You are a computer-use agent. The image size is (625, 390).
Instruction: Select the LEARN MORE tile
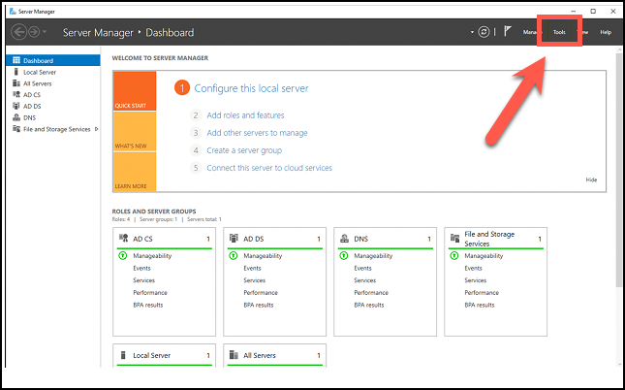click(x=135, y=172)
